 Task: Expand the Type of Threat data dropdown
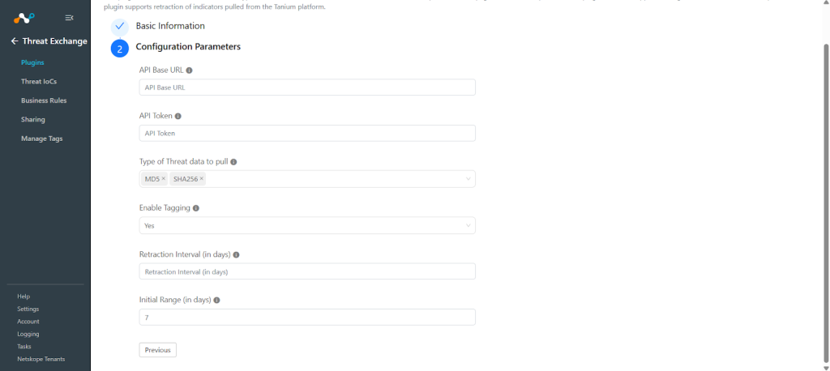468,179
